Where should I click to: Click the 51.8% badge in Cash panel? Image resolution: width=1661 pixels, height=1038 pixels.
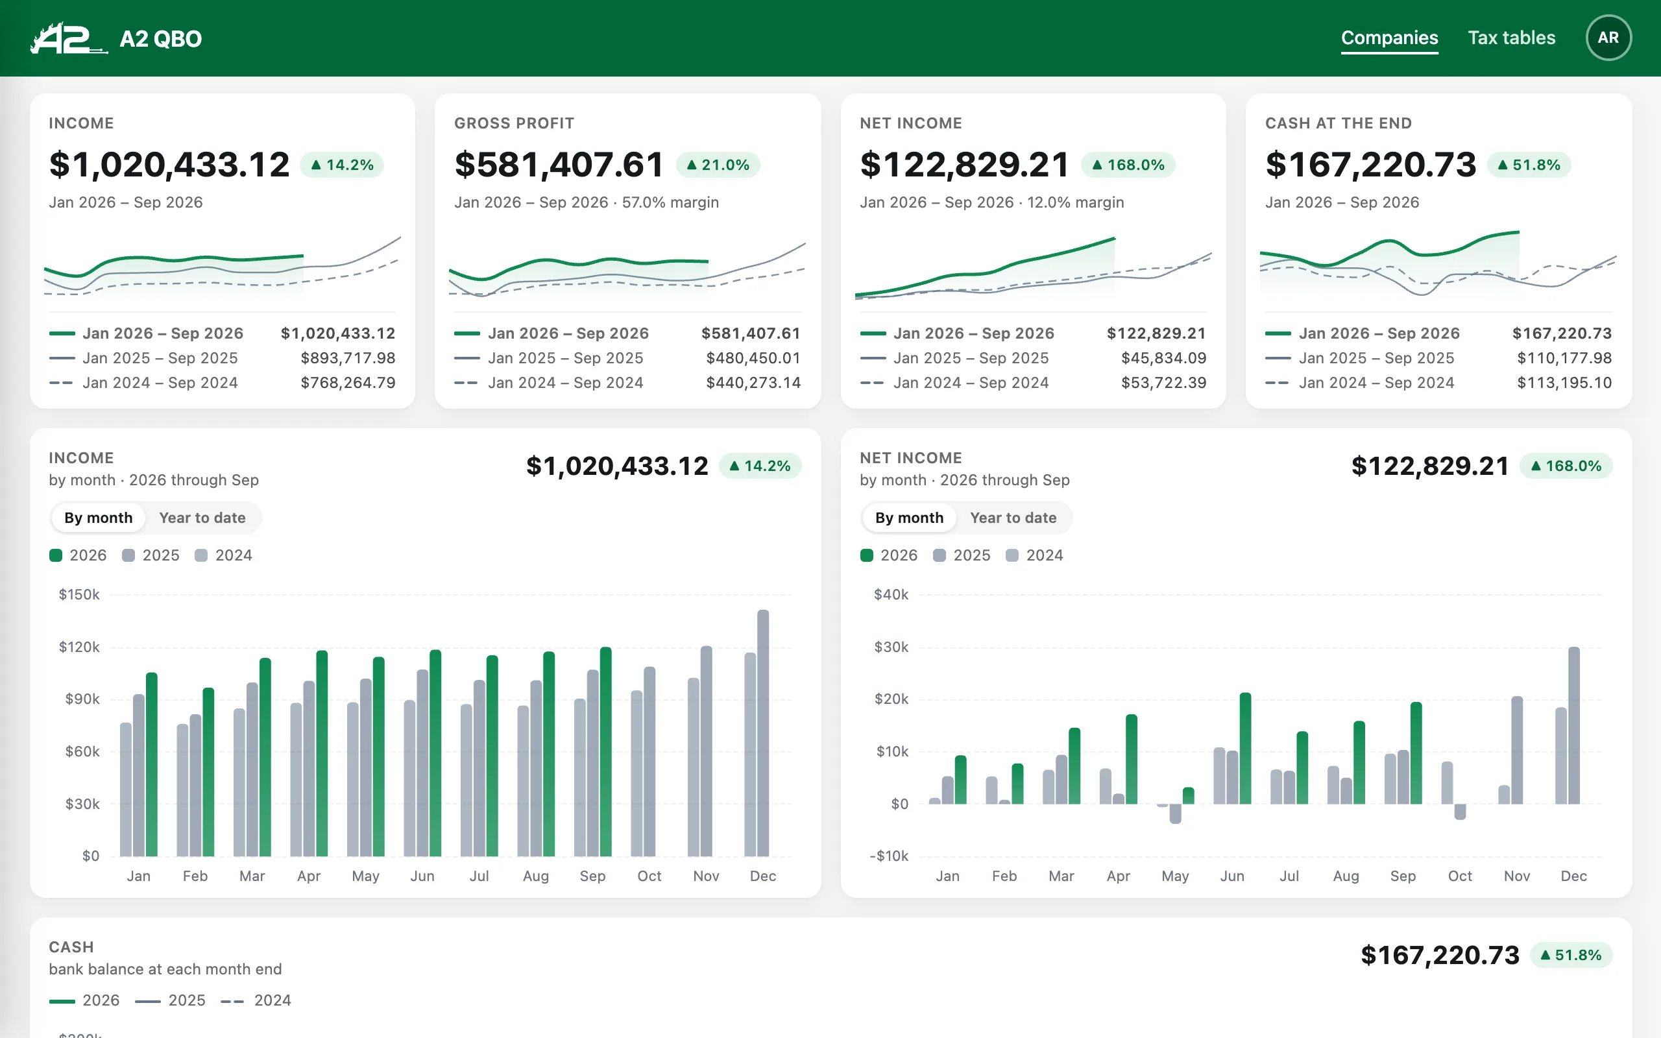click(x=1571, y=955)
